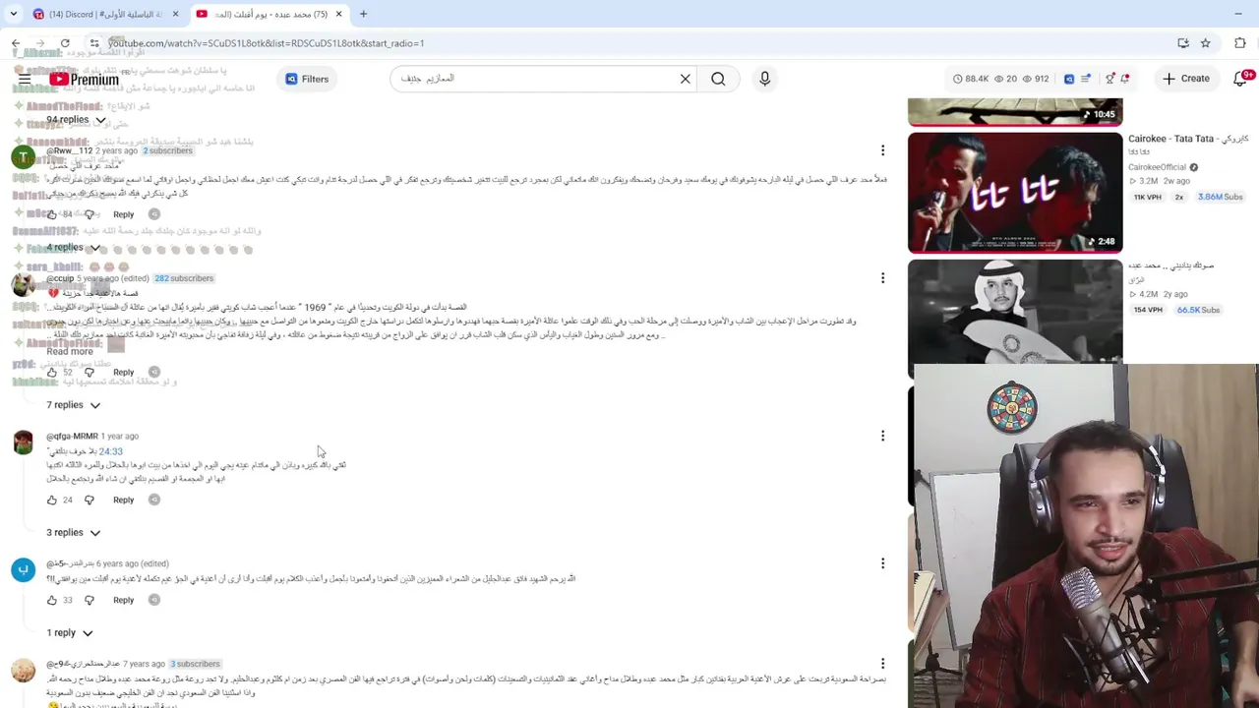This screenshot has width=1259, height=708.
Task: Dislike the comment with 33 likes
Action: (90, 600)
